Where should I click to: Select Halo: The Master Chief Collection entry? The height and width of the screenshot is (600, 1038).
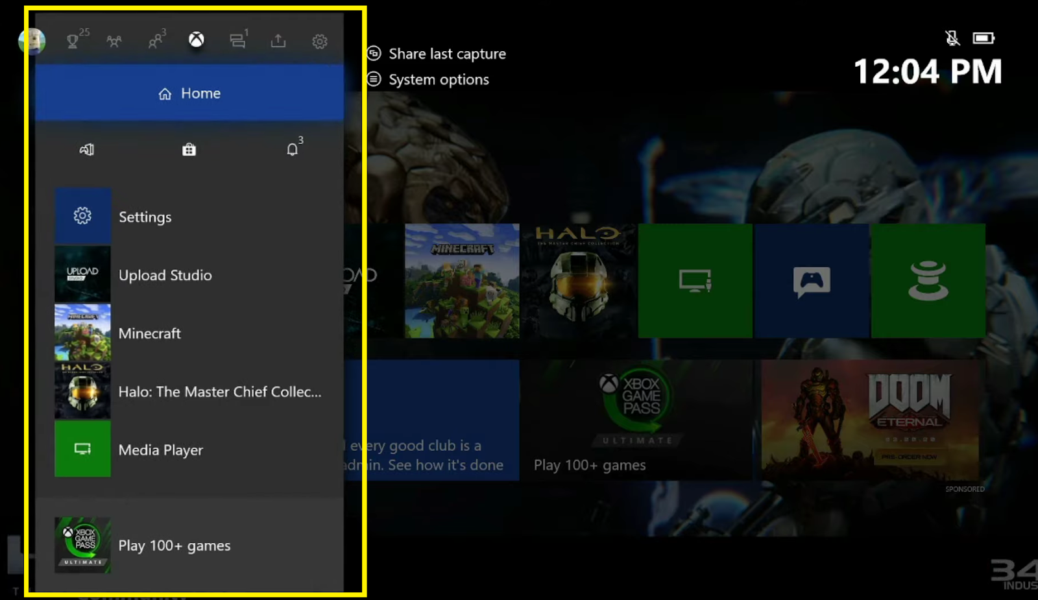(x=220, y=392)
